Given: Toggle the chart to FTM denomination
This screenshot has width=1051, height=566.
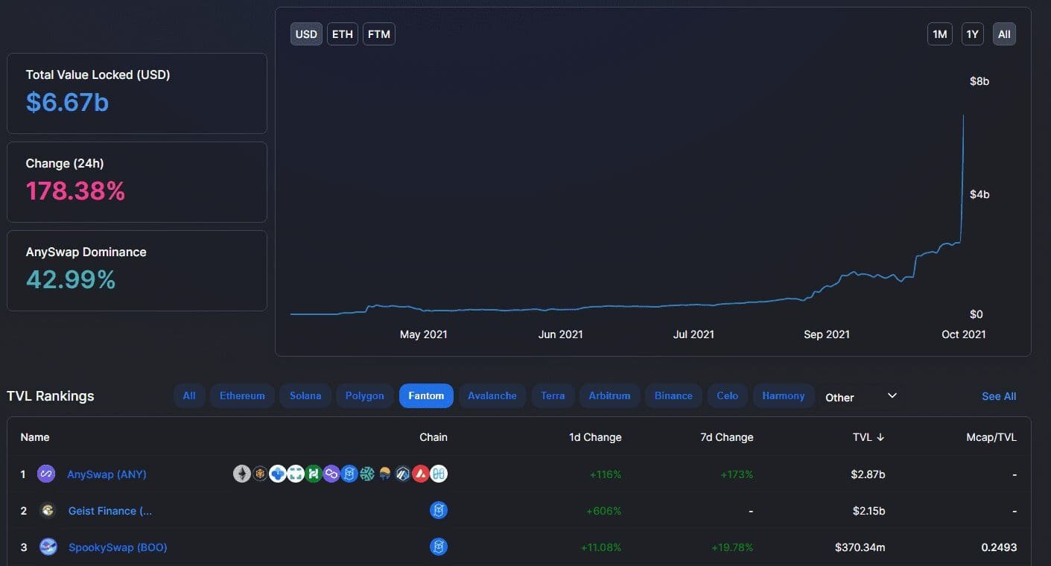Looking at the screenshot, I should click(378, 34).
